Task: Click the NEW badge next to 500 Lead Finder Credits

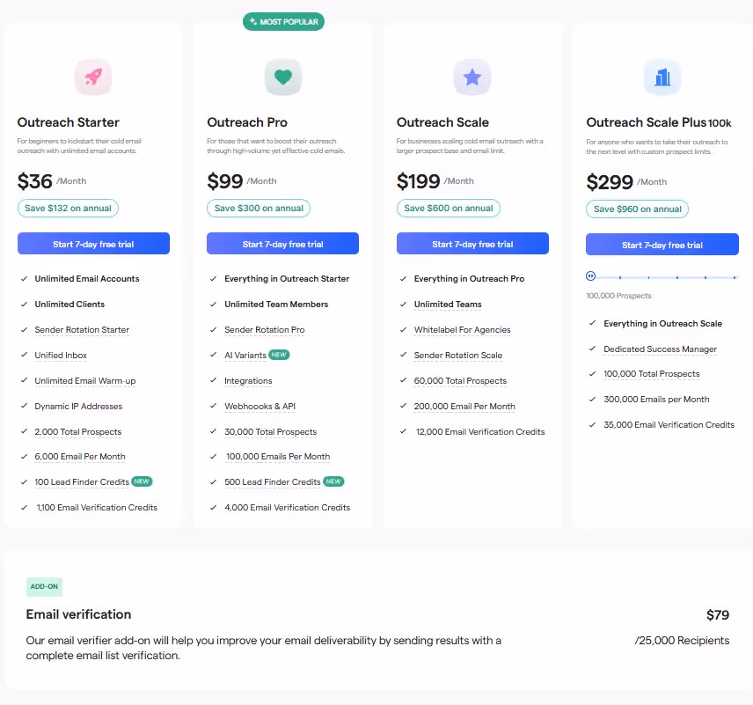Action: (x=333, y=481)
